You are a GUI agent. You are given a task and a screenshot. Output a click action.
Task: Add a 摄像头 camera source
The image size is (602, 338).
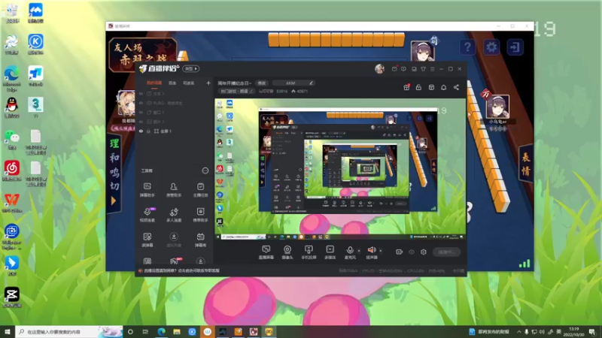click(x=287, y=252)
